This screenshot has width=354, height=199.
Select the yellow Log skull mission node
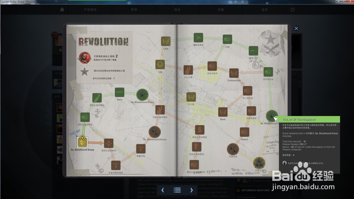pyautogui.click(x=160, y=65)
